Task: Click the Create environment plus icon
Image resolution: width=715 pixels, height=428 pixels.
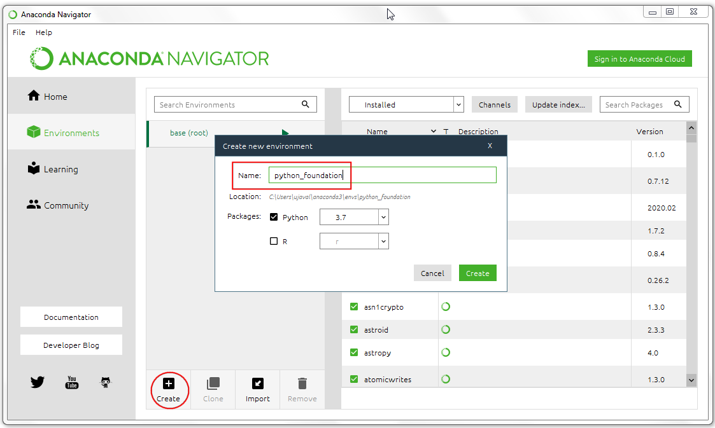Action: click(168, 384)
